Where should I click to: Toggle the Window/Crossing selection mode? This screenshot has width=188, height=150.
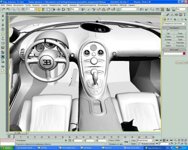click(53, 9)
